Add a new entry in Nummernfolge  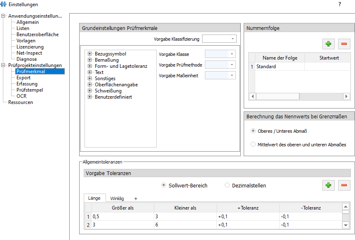328,44
